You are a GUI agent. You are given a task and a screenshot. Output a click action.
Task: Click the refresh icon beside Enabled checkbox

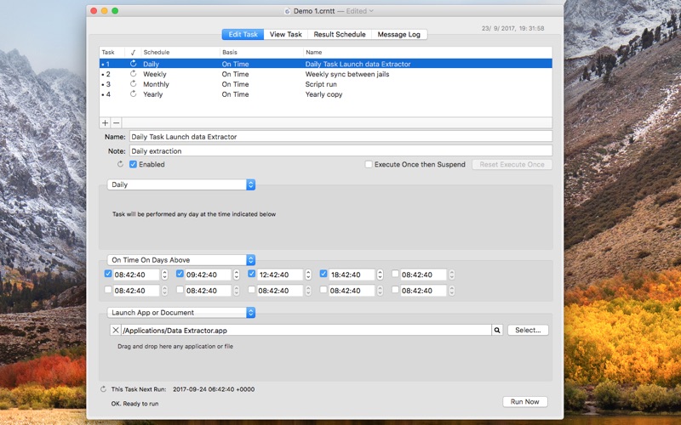[x=120, y=164]
